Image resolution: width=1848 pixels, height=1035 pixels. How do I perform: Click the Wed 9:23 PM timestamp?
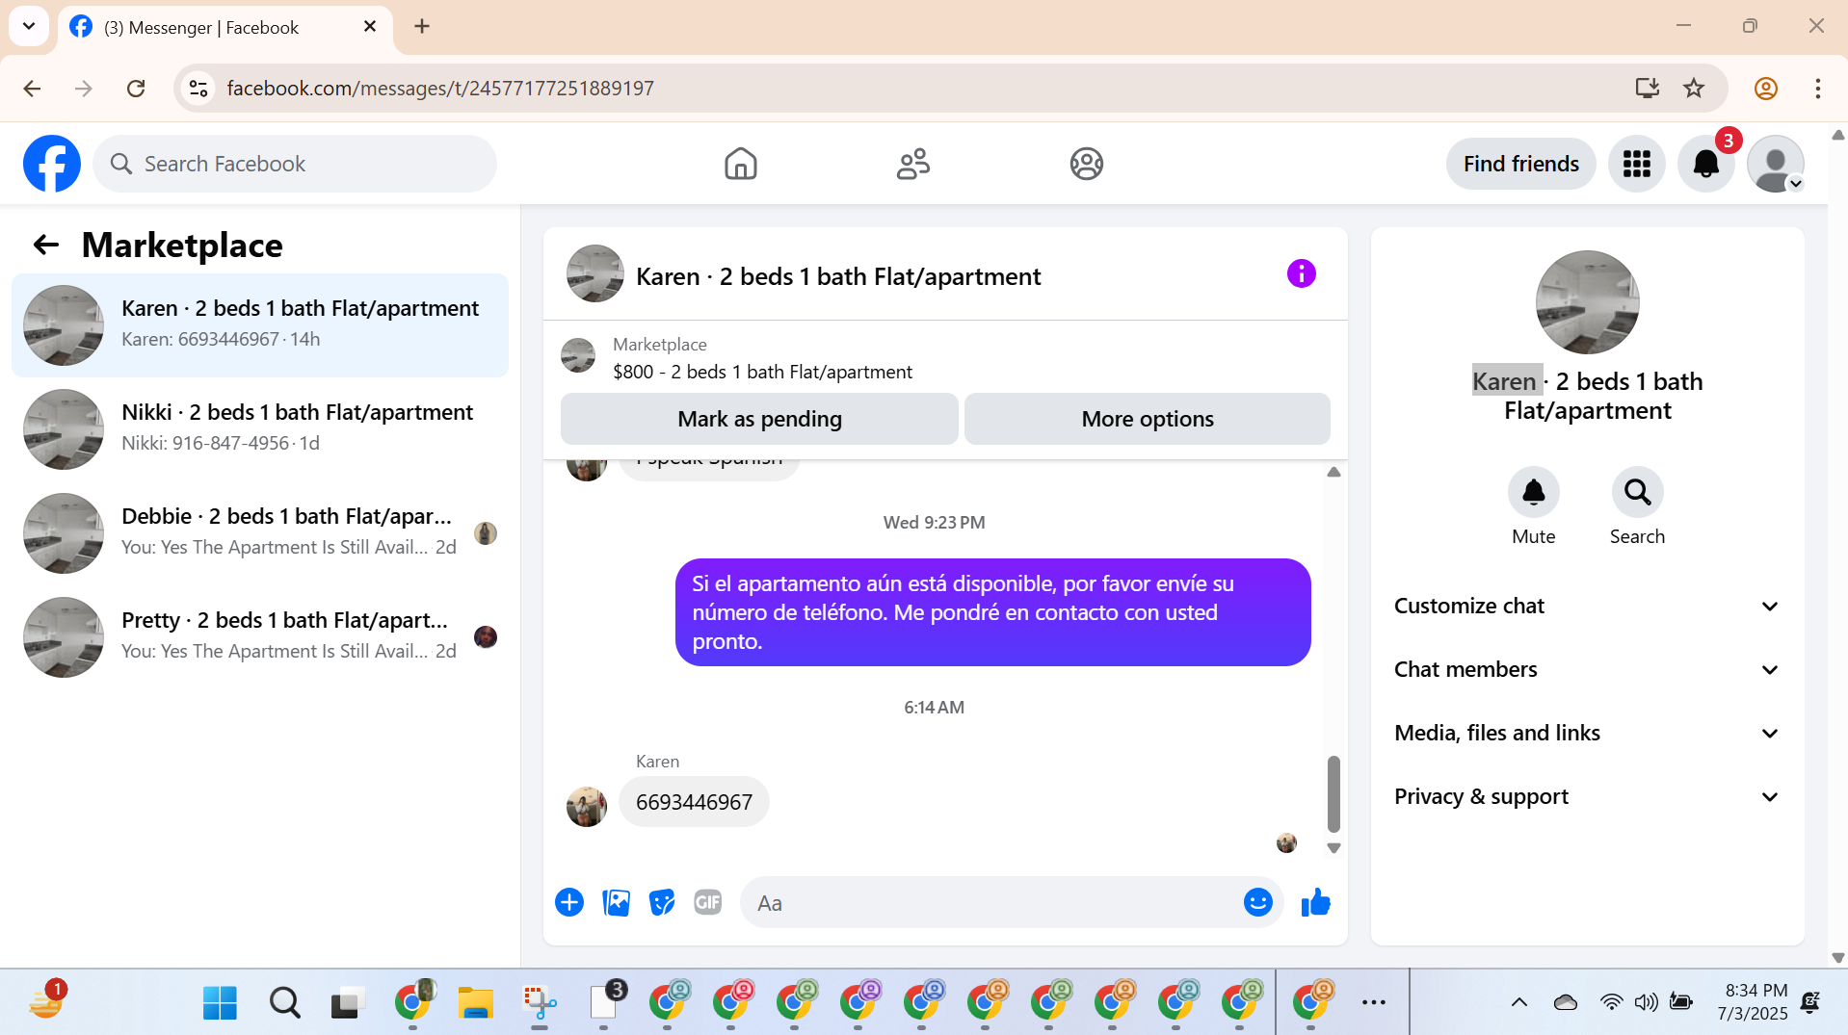[x=934, y=523]
